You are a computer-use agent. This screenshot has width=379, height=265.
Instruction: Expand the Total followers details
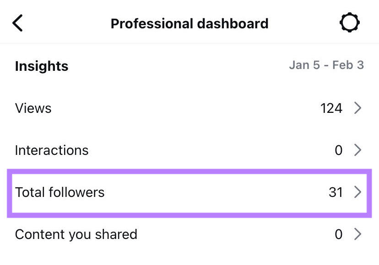pos(183,192)
